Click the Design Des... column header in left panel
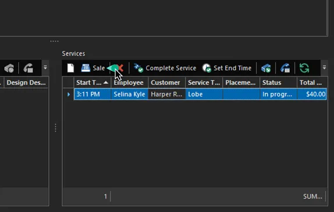334x212 pixels. (x=26, y=82)
